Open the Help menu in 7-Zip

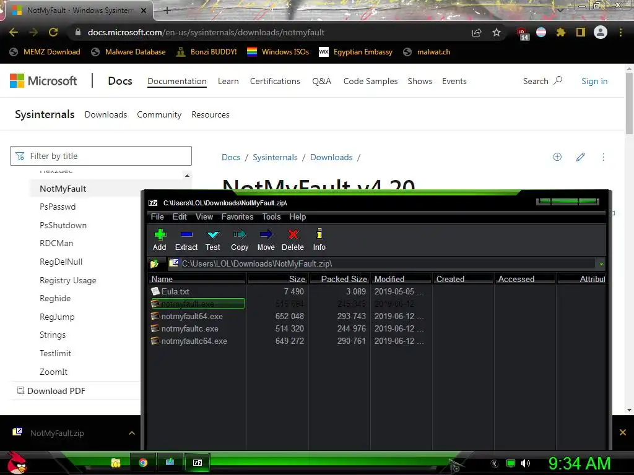[x=298, y=217]
